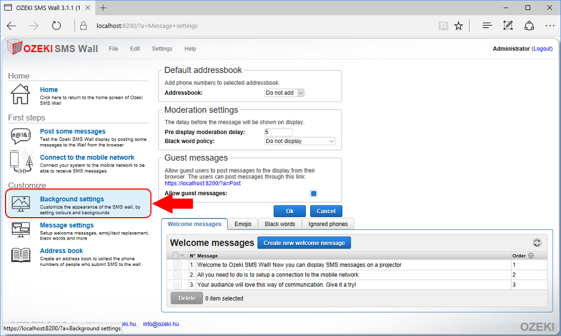Viewport: 561px width, 336px height.
Task: Click the browser forward arrow
Action: pyautogui.click(x=34, y=26)
